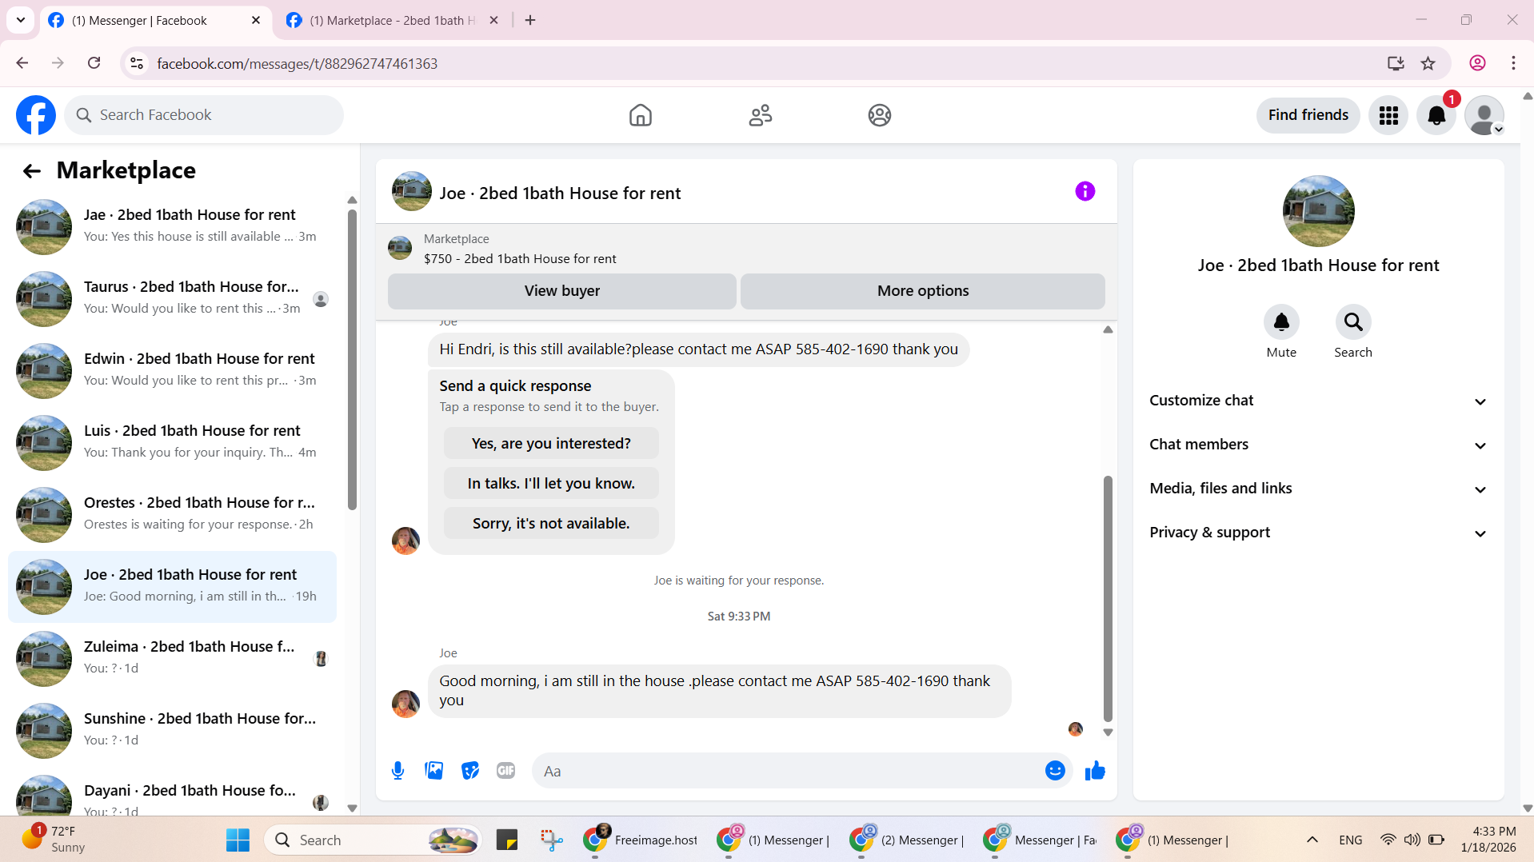This screenshot has width=1534, height=862.
Task: Open the Jae house for rent conversation
Action: 172,226
